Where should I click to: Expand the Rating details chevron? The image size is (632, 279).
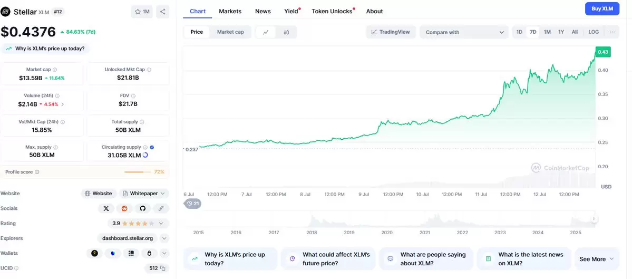(161, 224)
